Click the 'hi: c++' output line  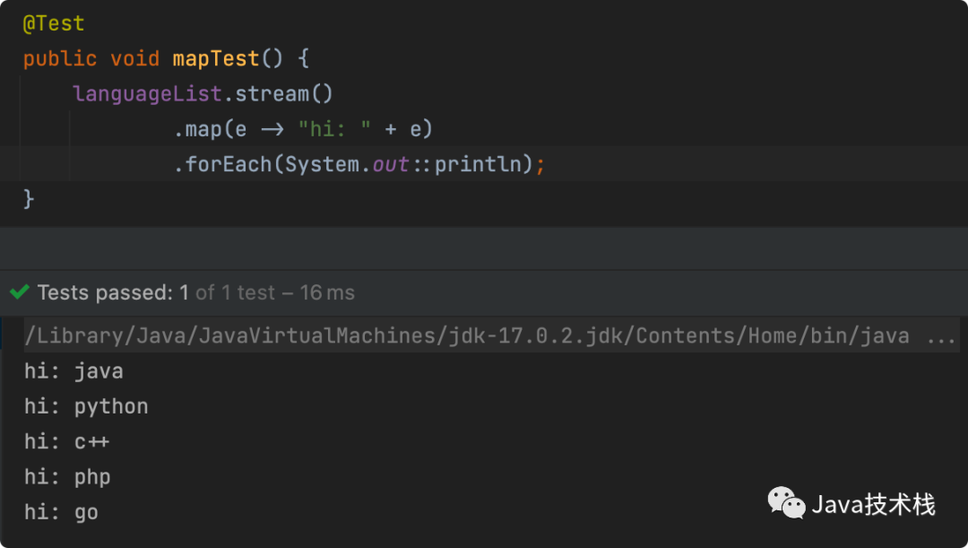click(x=66, y=442)
